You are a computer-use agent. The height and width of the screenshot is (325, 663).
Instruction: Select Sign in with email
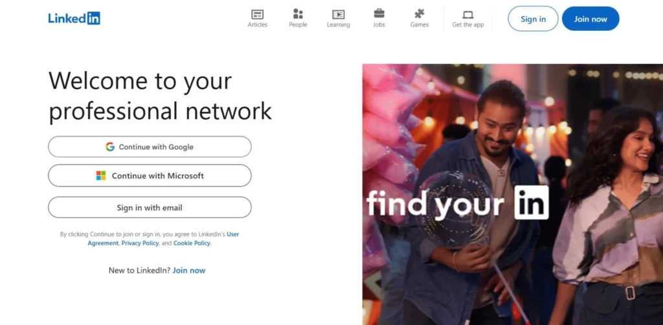click(150, 207)
